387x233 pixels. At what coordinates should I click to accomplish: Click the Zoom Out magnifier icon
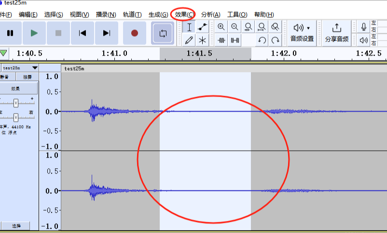tap(235, 27)
